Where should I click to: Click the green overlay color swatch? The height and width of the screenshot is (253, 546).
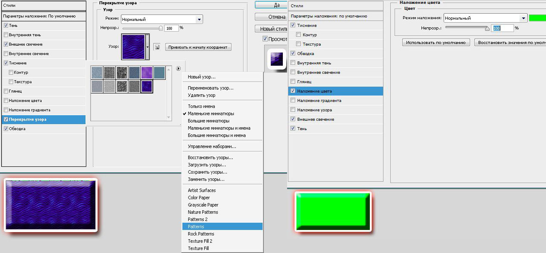537,18
